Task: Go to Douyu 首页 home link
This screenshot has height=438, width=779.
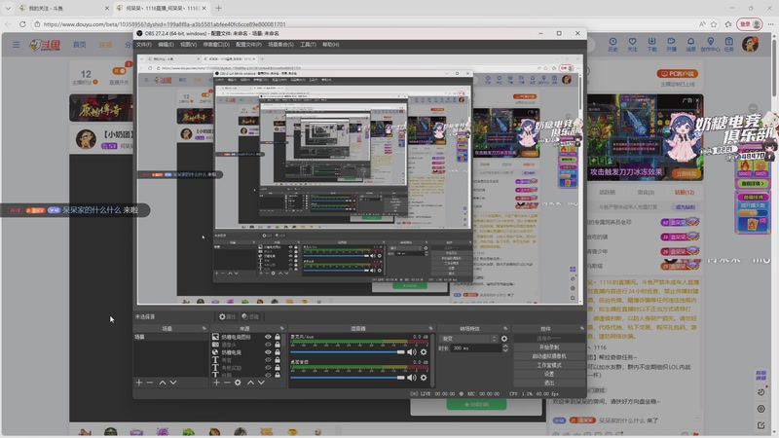Action: [80, 45]
